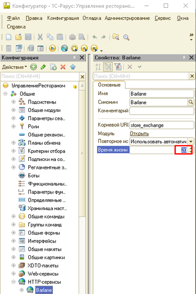The height and width of the screenshot is (294, 196).
Task: Click the Find in files folder icon
Action: tap(116, 37)
